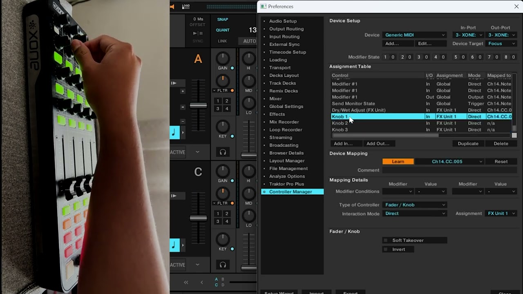This screenshot has height=294, width=523.
Task: Click the orange Learn button
Action: 398,161
